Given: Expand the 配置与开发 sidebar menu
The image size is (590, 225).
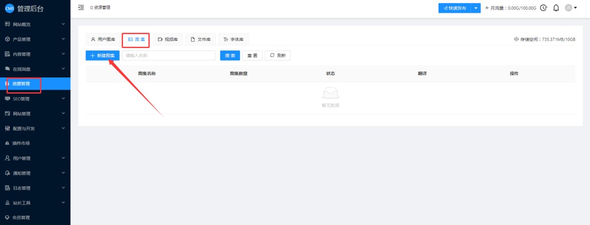Looking at the screenshot, I should (35, 128).
